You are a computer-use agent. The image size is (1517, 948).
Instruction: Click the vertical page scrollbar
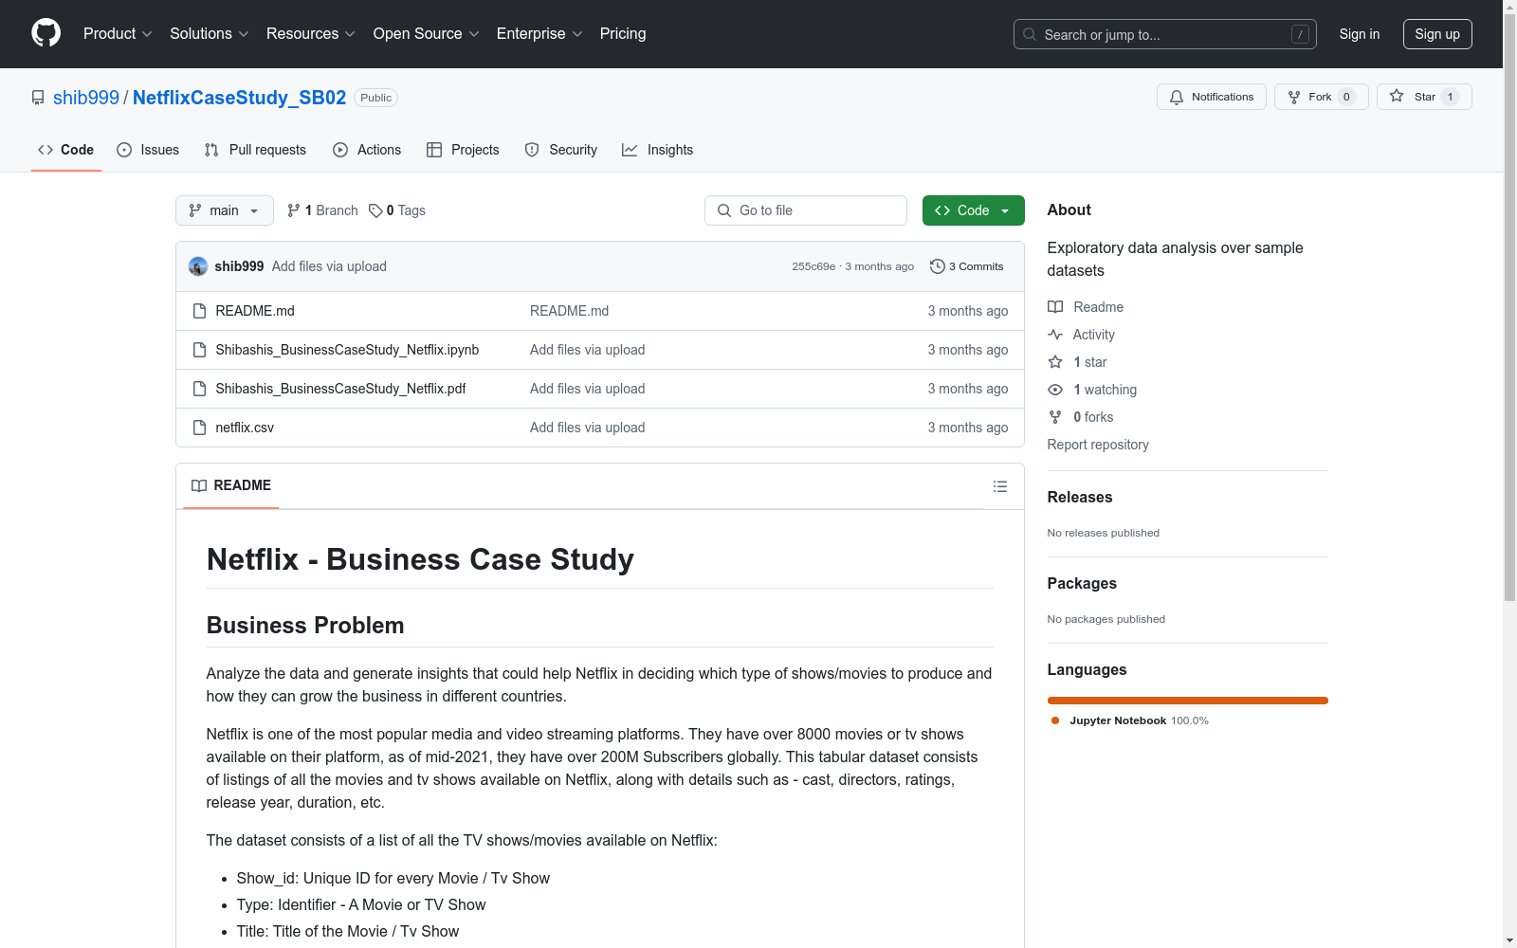click(x=1509, y=307)
